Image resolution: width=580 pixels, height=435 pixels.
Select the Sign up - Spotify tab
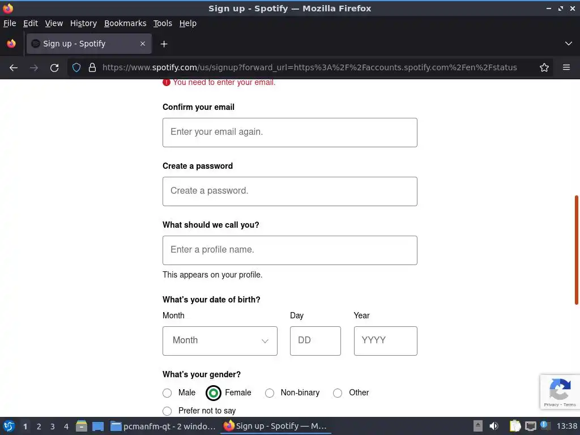coord(89,44)
